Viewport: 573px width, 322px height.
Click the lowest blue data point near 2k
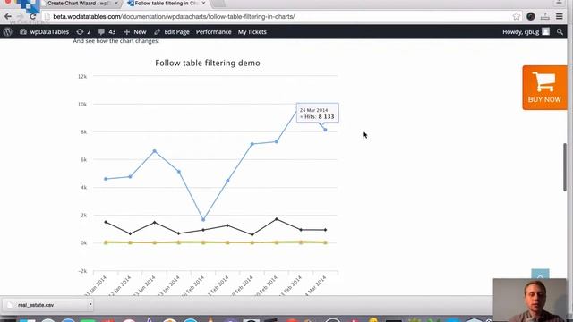203,220
